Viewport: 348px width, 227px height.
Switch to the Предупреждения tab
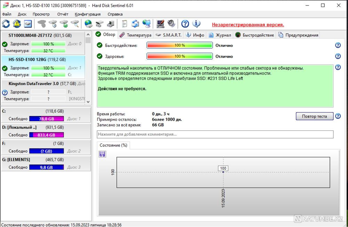click(x=298, y=35)
